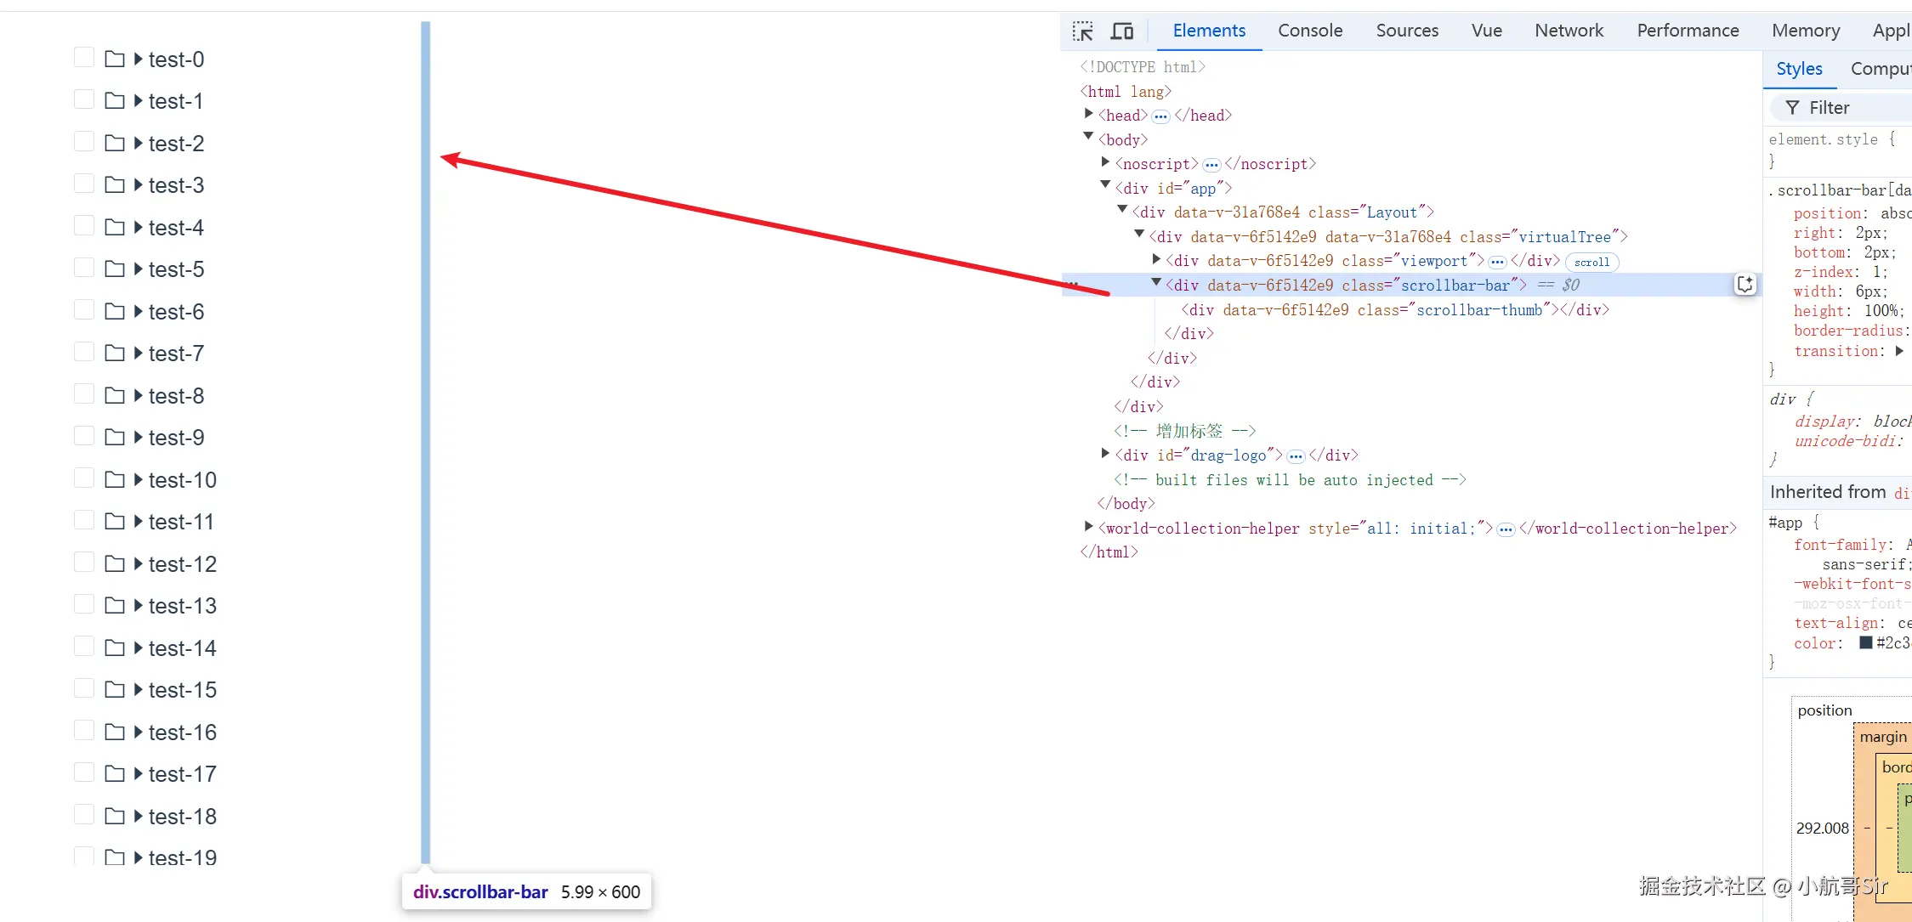The height and width of the screenshot is (922, 1912).
Task: Click the color swatch for #2c3 color
Action: pos(1865,643)
